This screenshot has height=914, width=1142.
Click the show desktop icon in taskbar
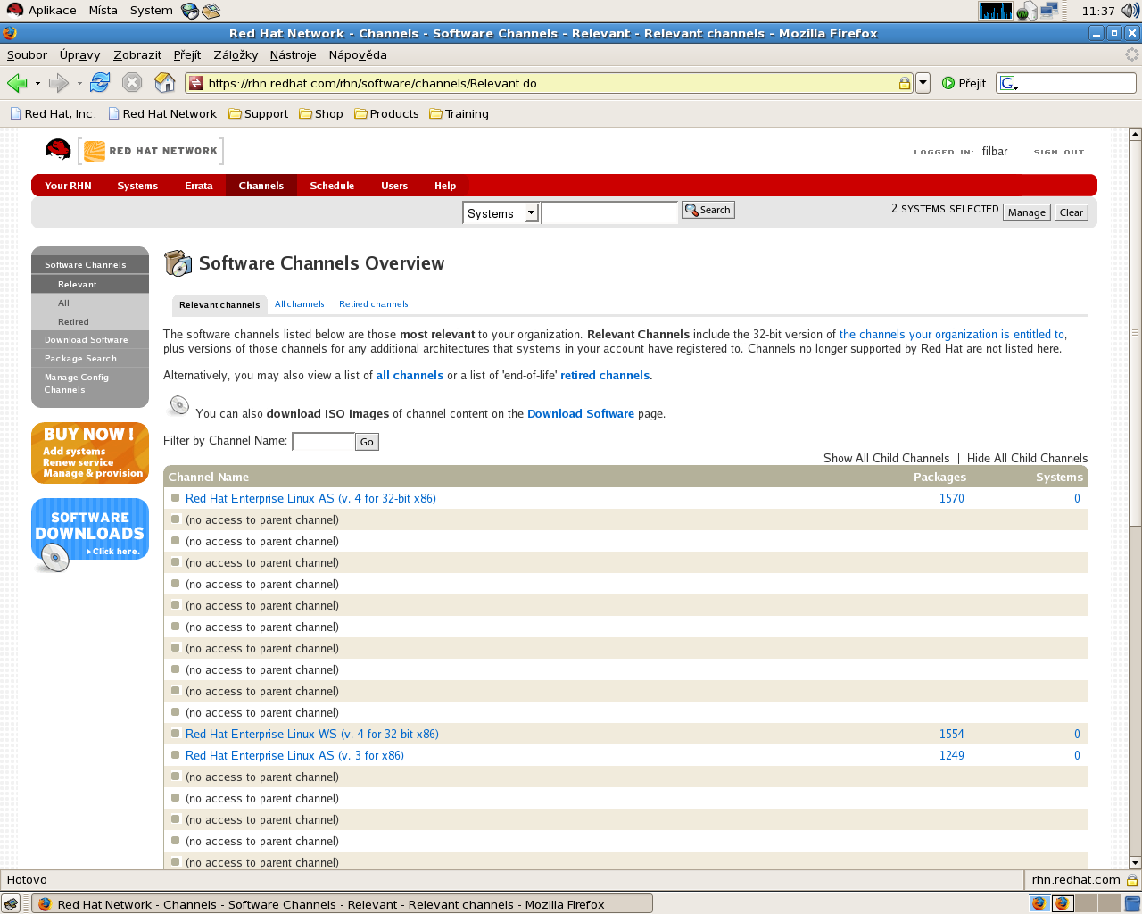click(x=11, y=903)
